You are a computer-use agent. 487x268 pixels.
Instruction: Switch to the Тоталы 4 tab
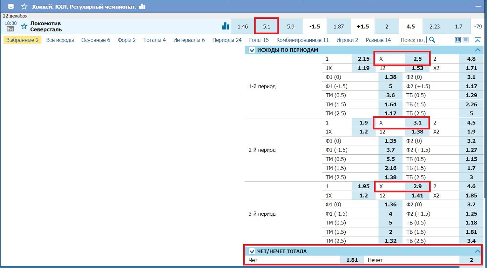tap(154, 40)
